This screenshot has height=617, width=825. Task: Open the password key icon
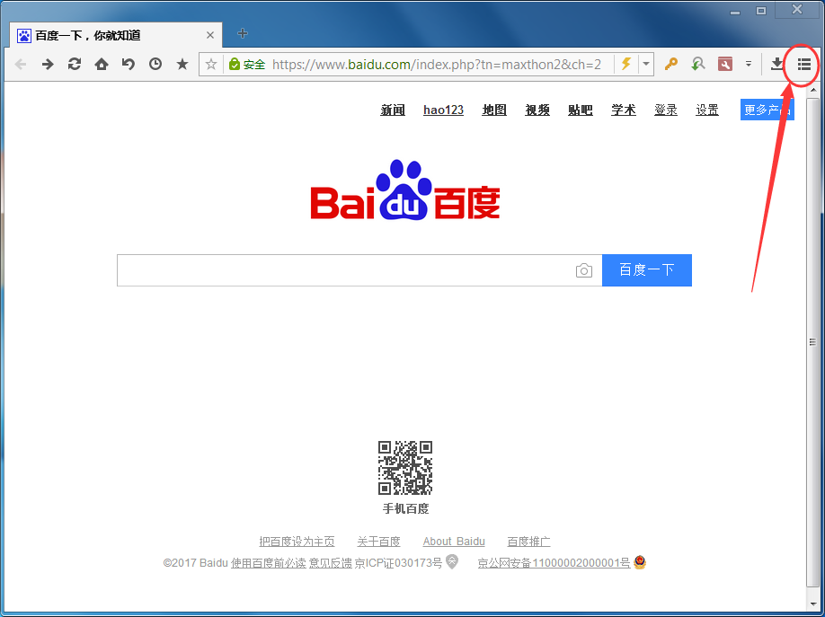[670, 64]
